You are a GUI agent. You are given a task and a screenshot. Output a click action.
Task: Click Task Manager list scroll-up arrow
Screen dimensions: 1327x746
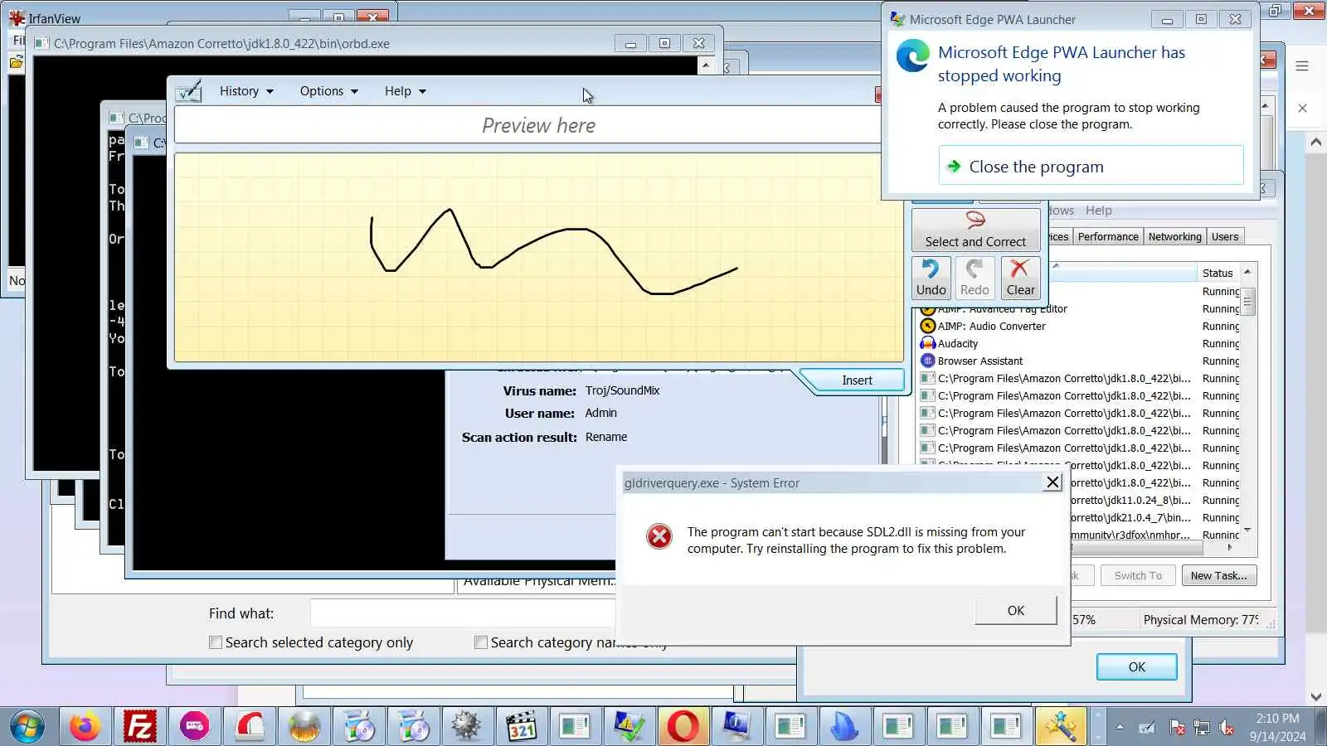pyautogui.click(x=1247, y=273)
